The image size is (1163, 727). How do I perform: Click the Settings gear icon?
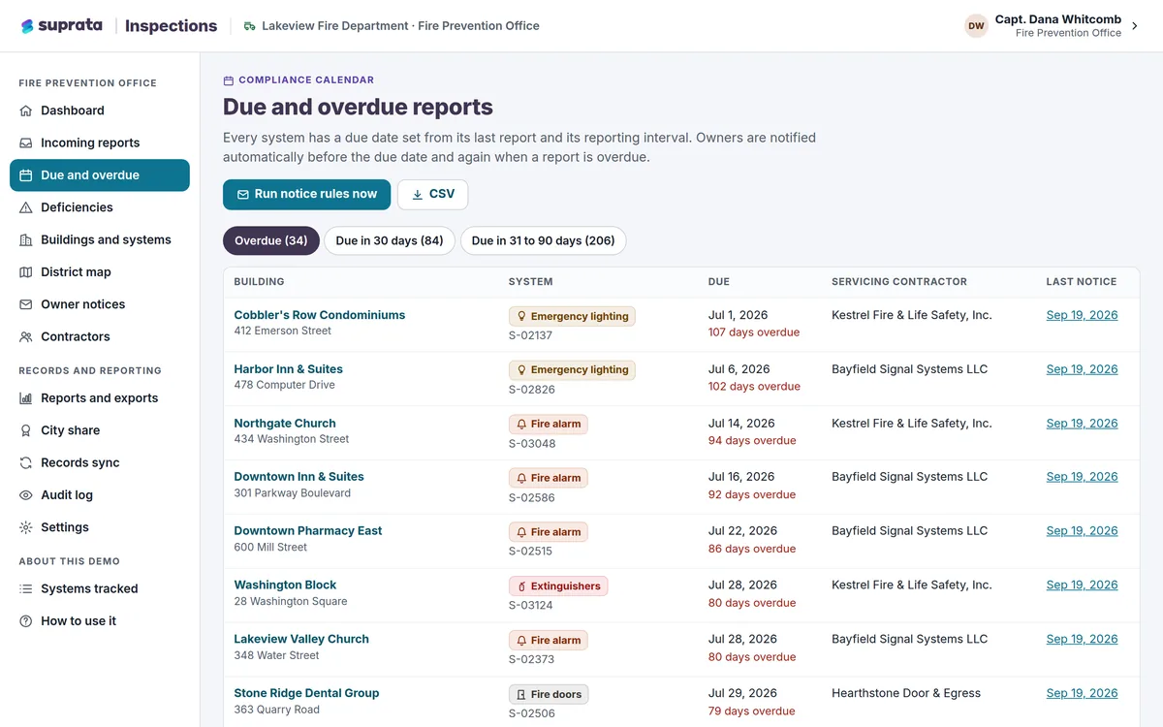point(26,527)
